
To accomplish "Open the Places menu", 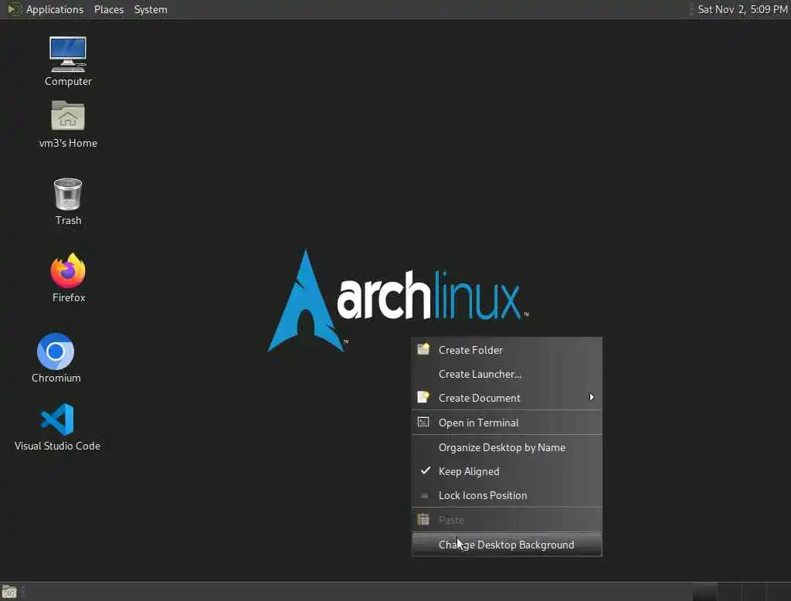I will click(x=108, y=9).
